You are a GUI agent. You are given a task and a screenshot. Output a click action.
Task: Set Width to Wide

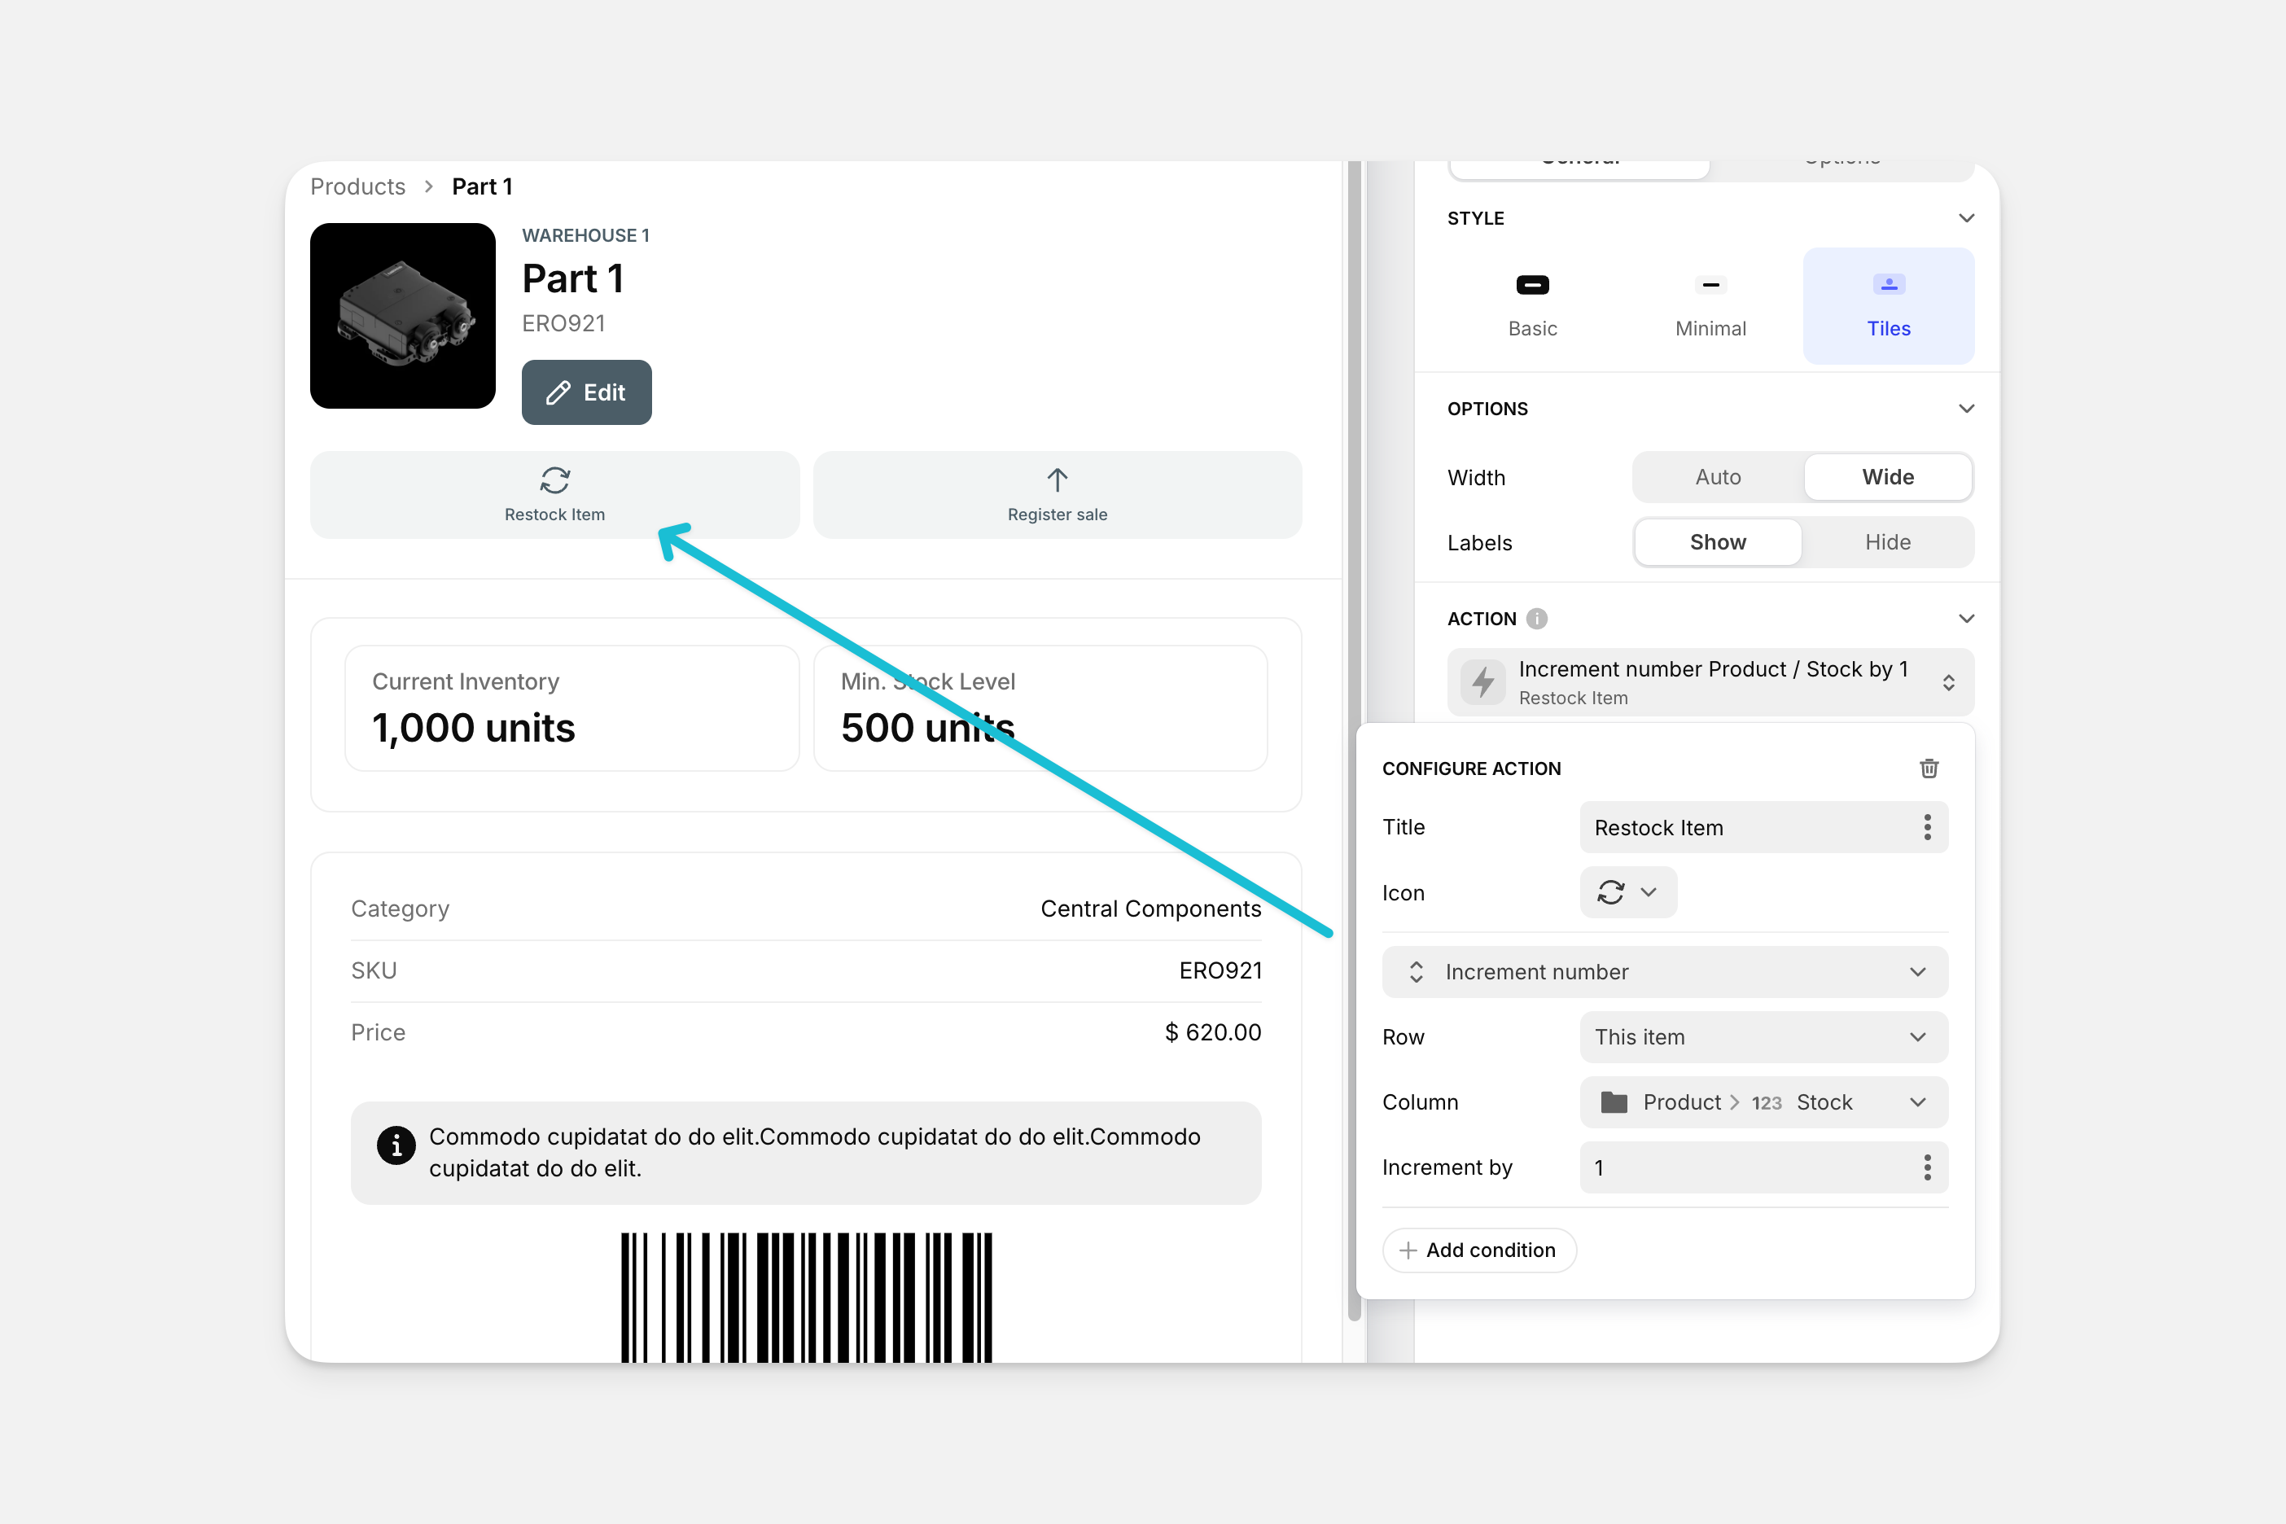[x=1888, y=477]
